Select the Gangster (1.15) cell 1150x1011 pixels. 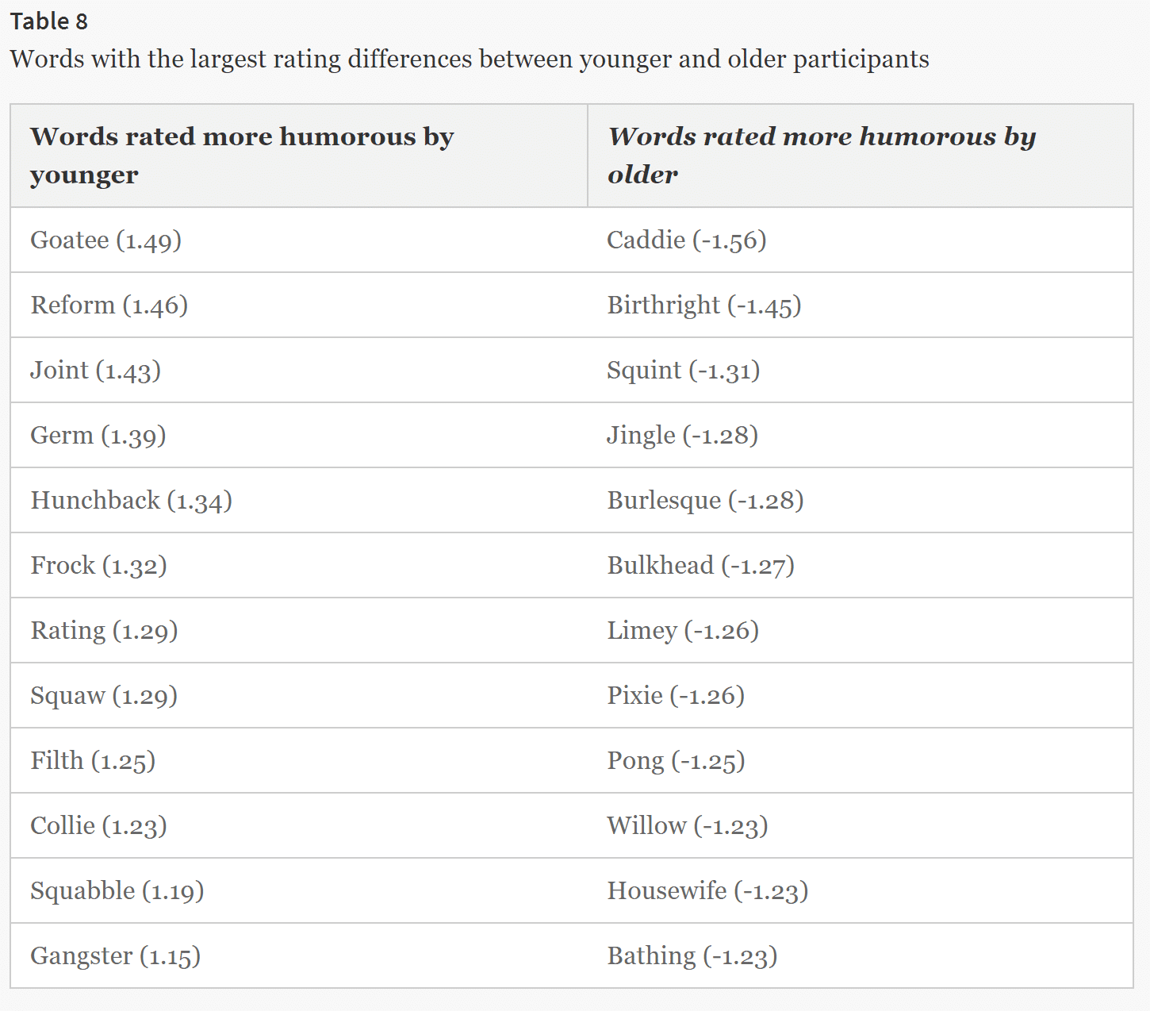tap(116, 956)
